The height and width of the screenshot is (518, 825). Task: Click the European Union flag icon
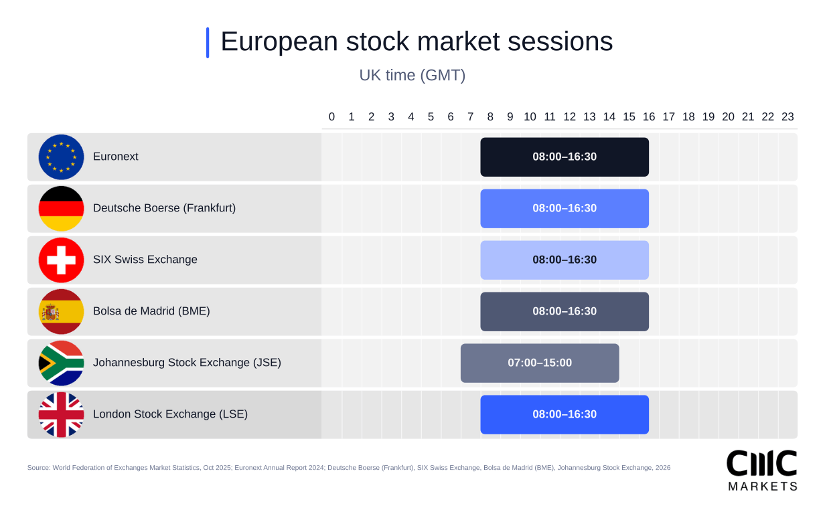pos(61,157)
